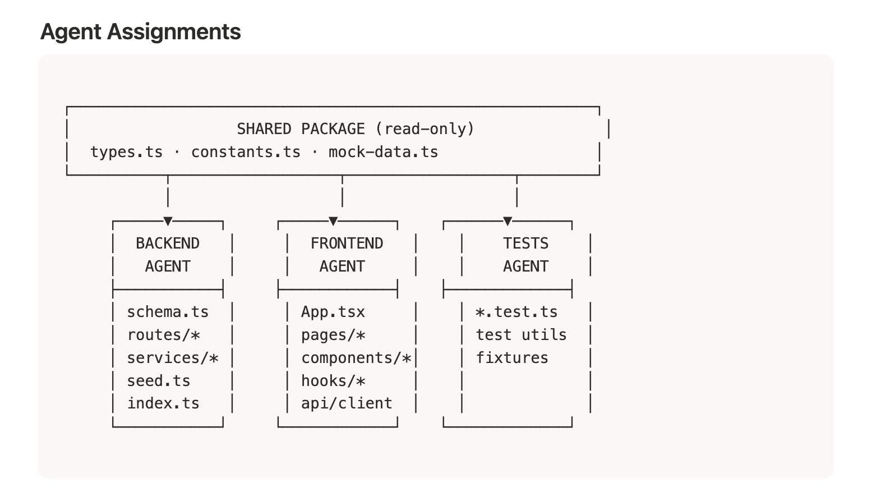Click services/* in the backend list
Image resolution: width=876 pixels, height=487 pixels.
pos(173,358)
